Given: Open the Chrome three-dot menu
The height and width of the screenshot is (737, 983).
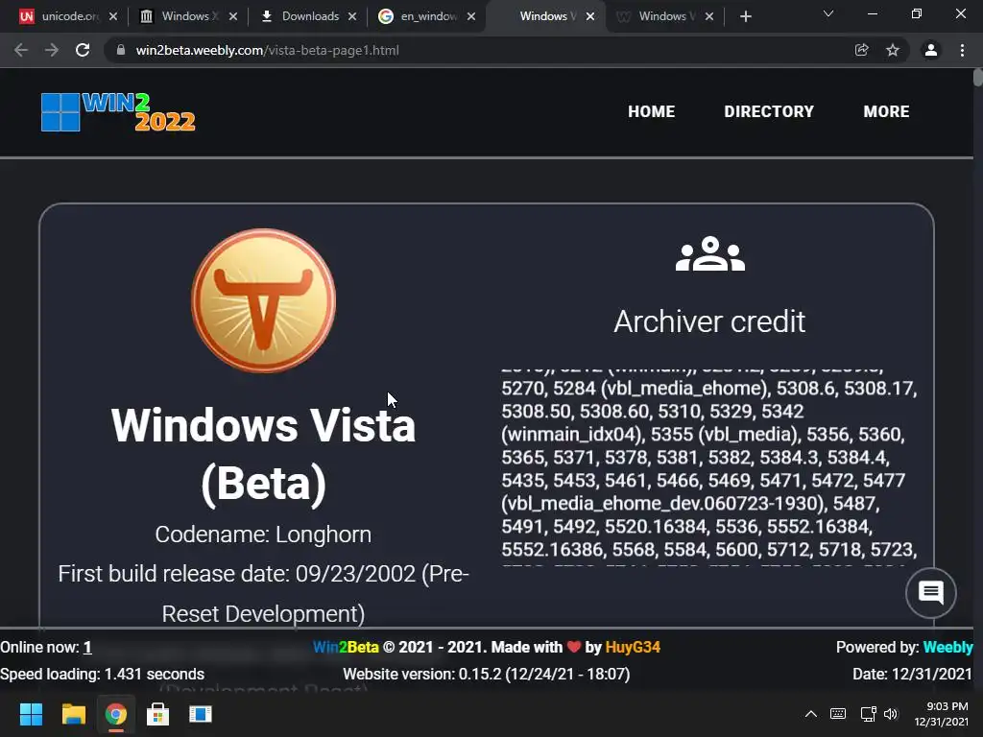Looking at the screenshot, I should [962, 50].
